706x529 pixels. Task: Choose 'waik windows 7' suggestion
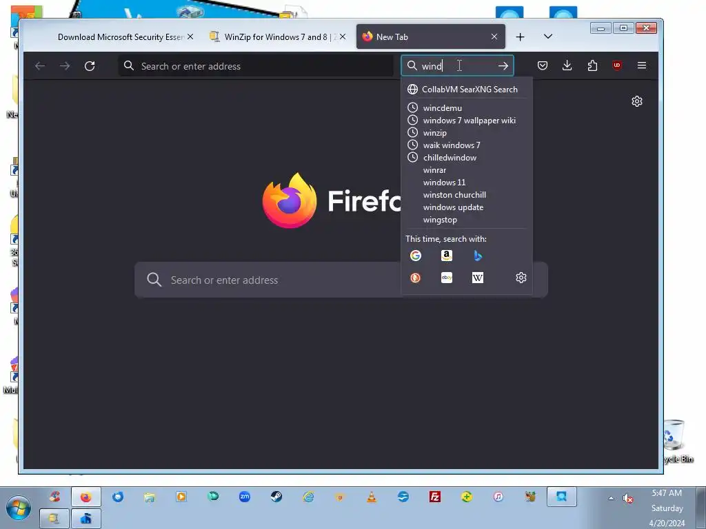[x=467, y=145]
